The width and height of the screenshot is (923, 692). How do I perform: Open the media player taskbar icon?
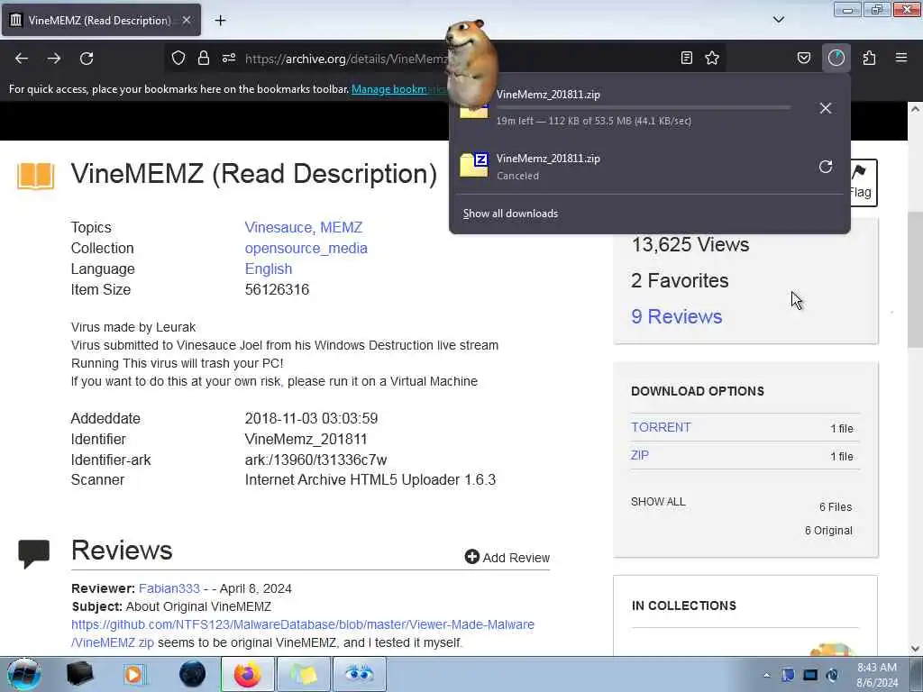coord(135,674)
